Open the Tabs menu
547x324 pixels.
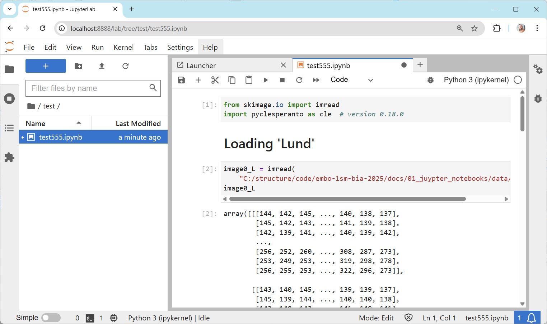tap(150, 47)
